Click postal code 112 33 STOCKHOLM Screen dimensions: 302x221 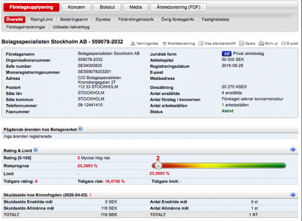point(98,87)
